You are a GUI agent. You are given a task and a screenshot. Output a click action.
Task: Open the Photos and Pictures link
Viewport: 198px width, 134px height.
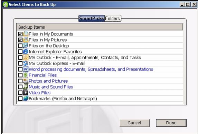click(x=48, y=81)
